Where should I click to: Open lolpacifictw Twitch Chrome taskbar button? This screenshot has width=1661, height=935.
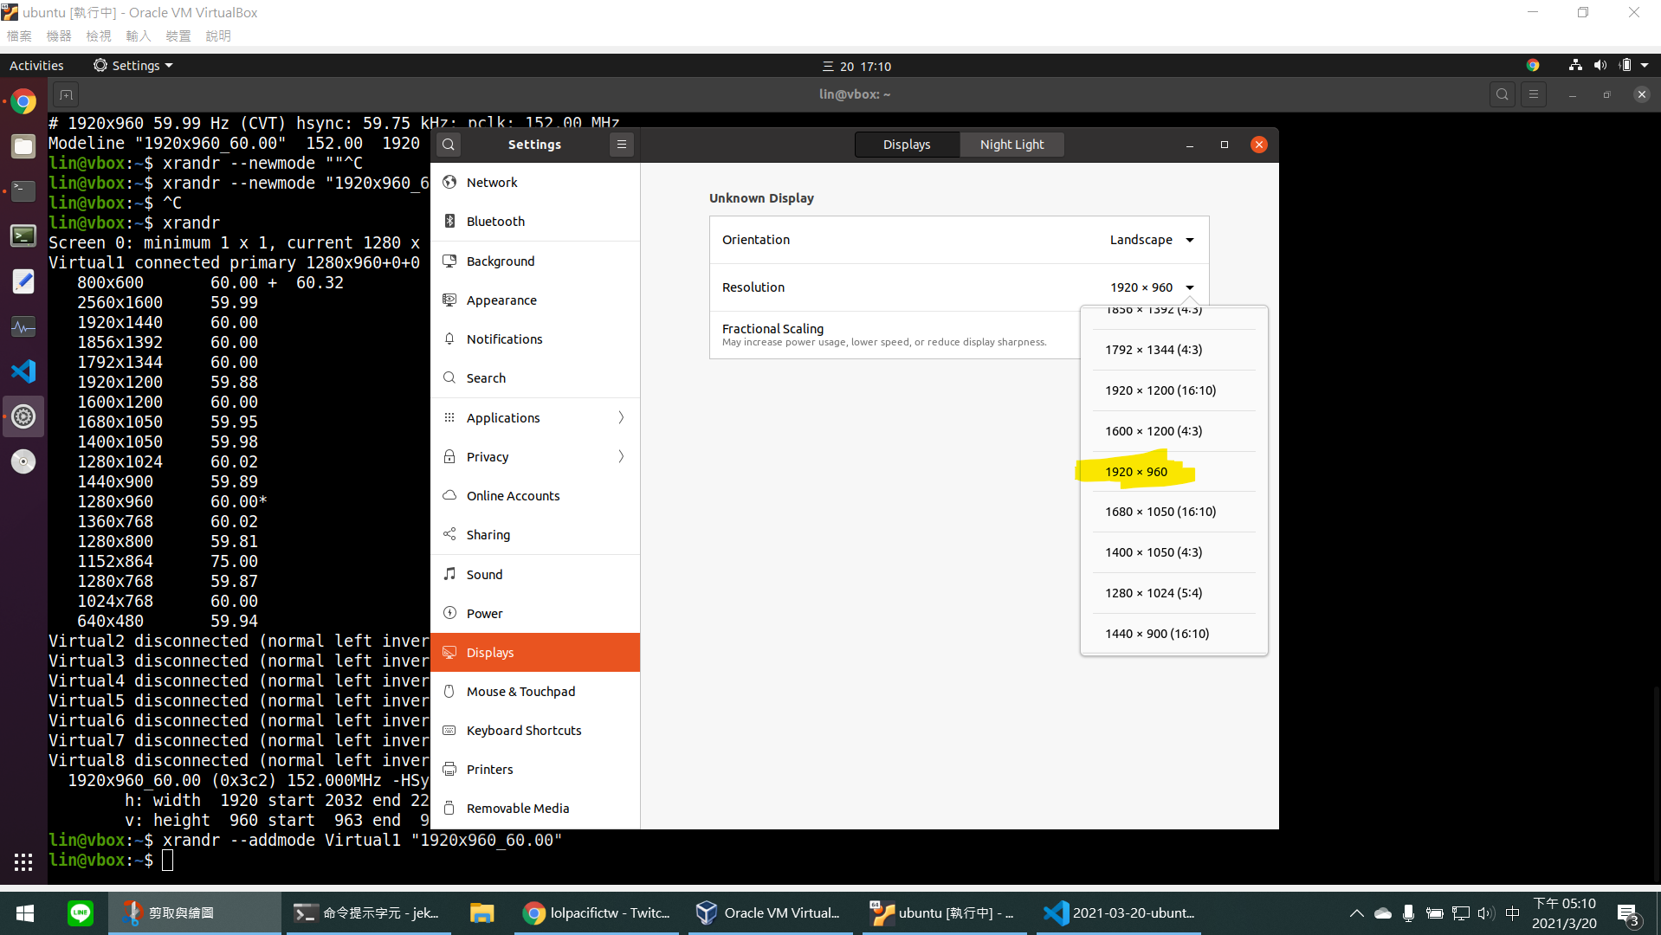tap(598, 912)
